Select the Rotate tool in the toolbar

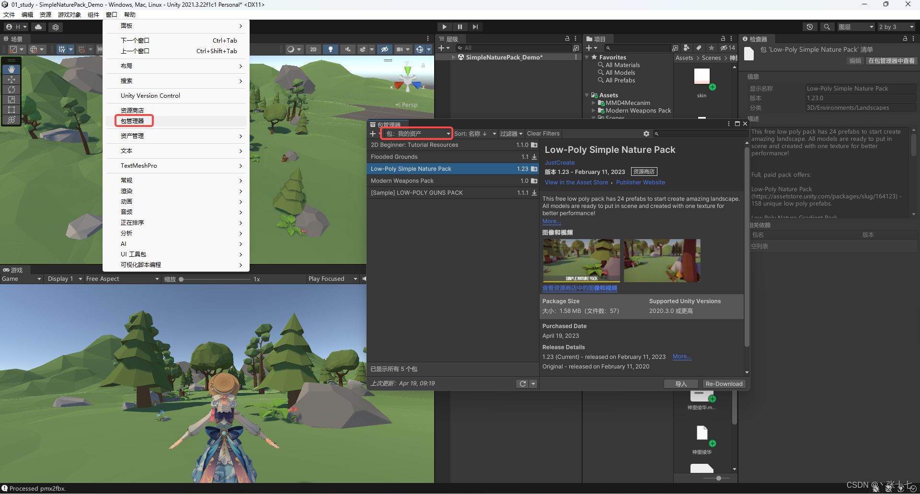[x=11, y=90]
